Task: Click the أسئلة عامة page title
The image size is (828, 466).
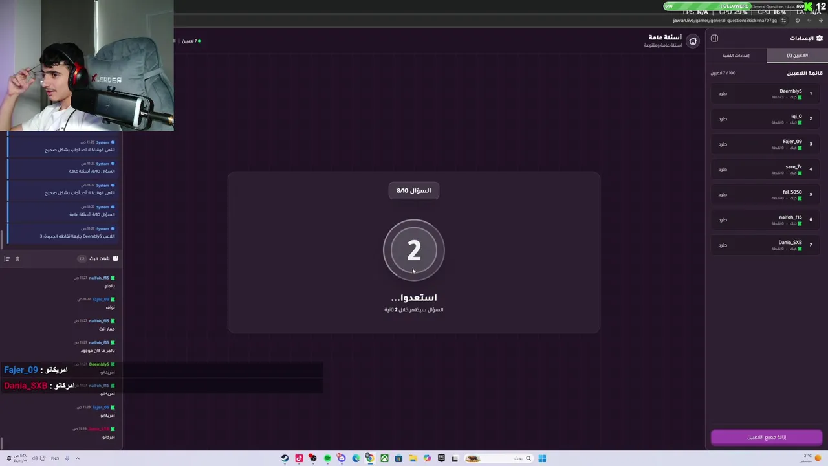Action: click(x=665, y=38)
